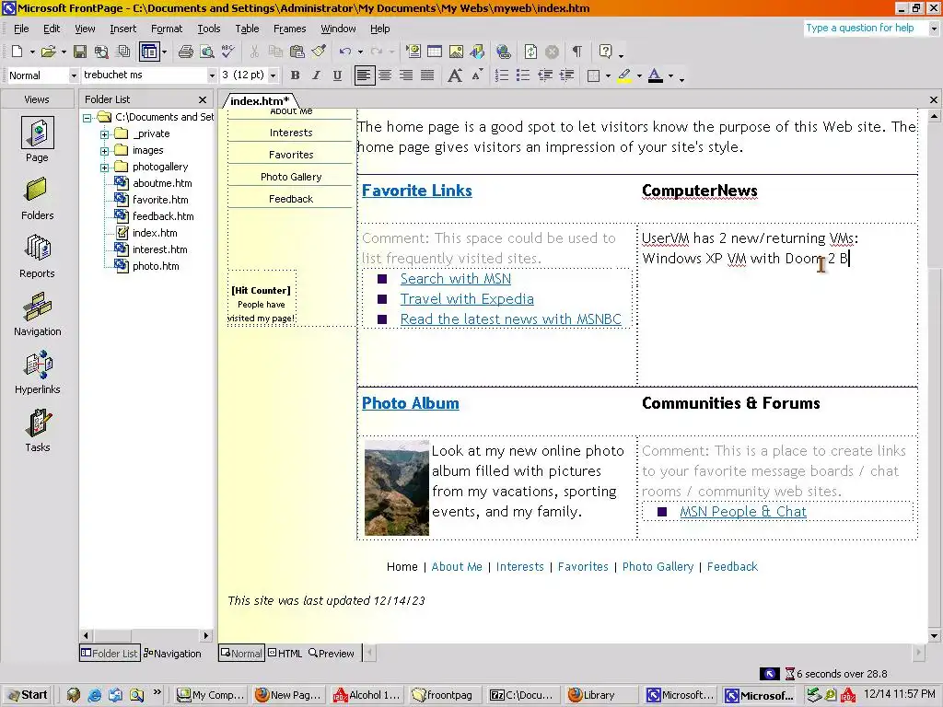Viewport: 943px width, 707px height.
Task: Open the Table menu
Action: coord(247,29)
